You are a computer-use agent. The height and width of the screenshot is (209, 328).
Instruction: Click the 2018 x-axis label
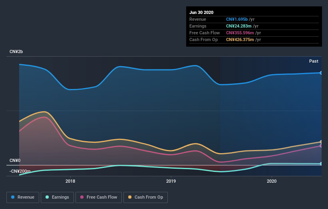[70, 181]
